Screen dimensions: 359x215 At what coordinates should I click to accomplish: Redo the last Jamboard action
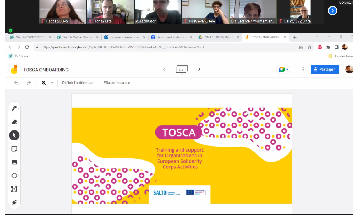(29, 83)
